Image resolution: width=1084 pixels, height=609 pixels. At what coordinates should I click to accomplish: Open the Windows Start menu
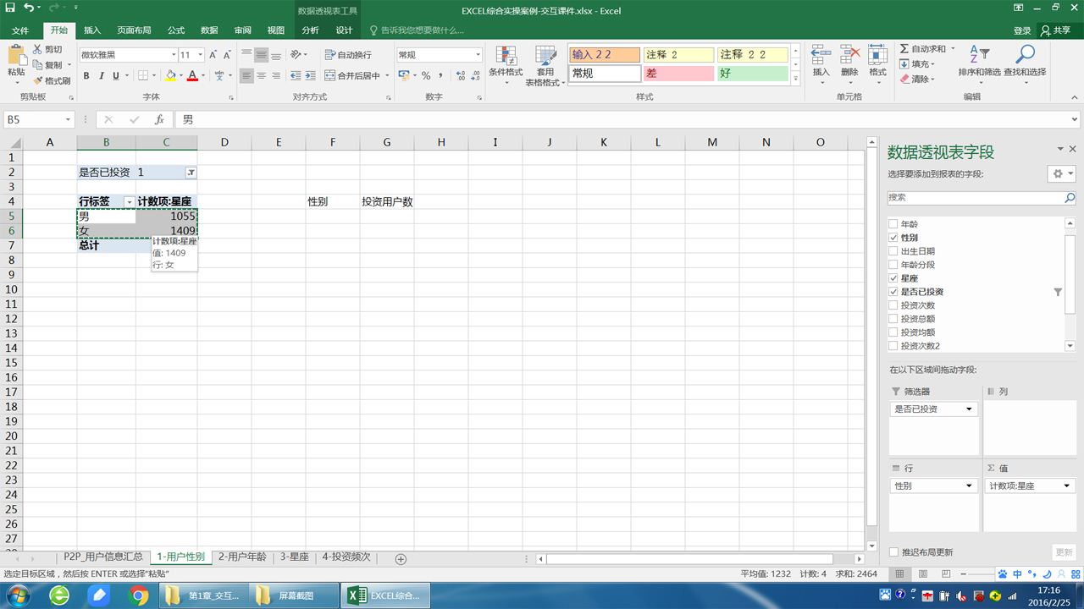pos(17,595)
